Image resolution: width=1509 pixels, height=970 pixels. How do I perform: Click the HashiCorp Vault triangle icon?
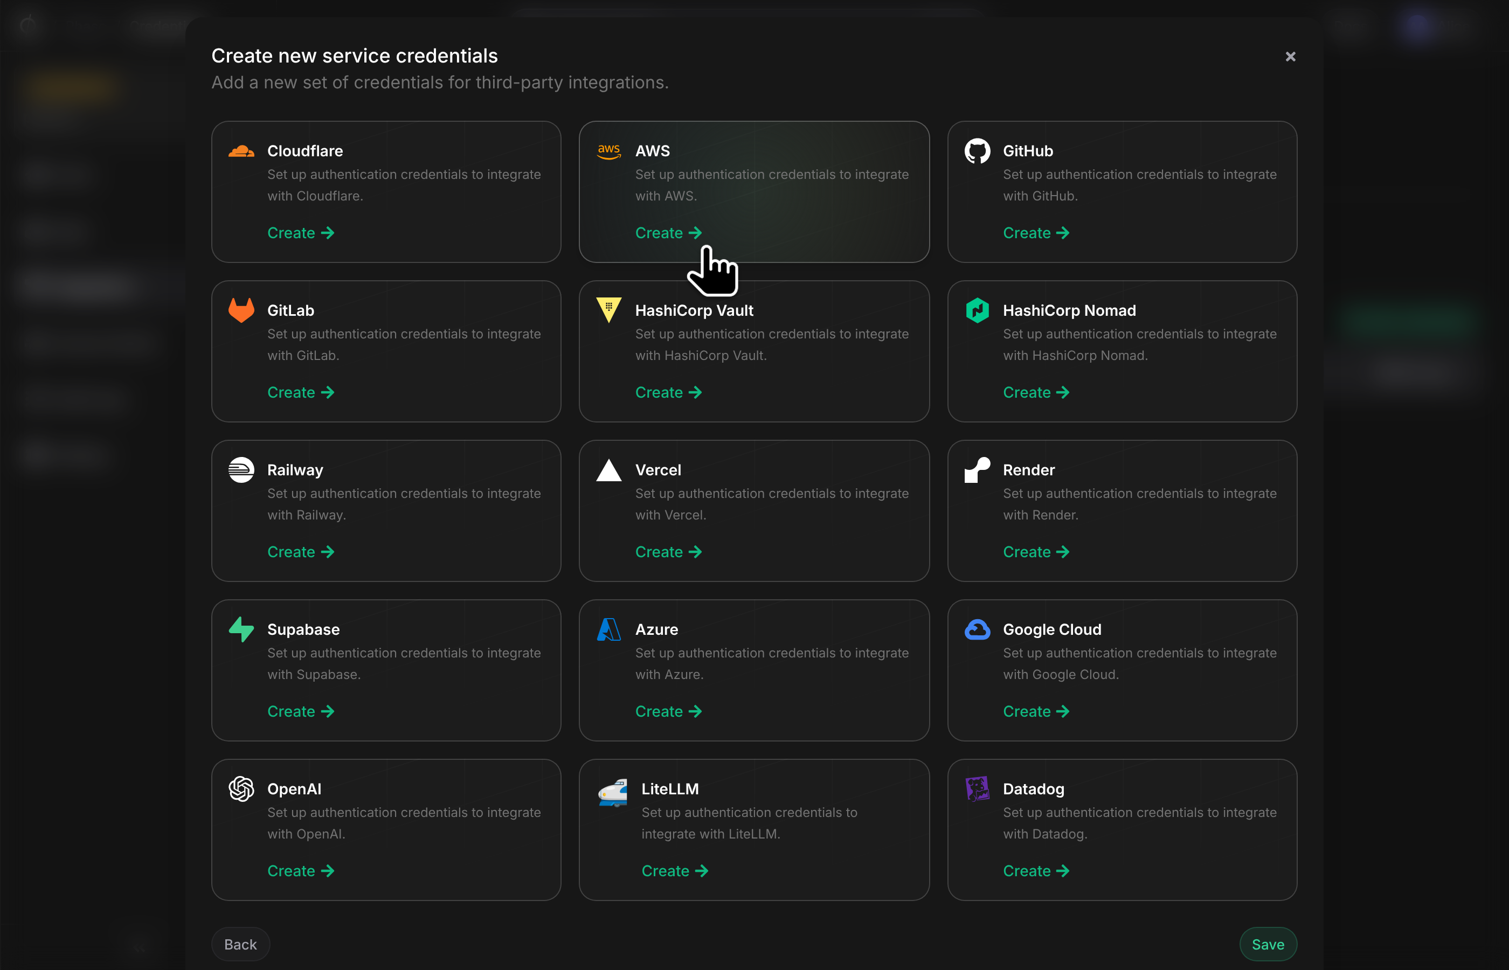click(609, 310)
